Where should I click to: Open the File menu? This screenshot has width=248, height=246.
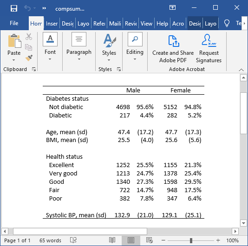[x=14, y=23]
